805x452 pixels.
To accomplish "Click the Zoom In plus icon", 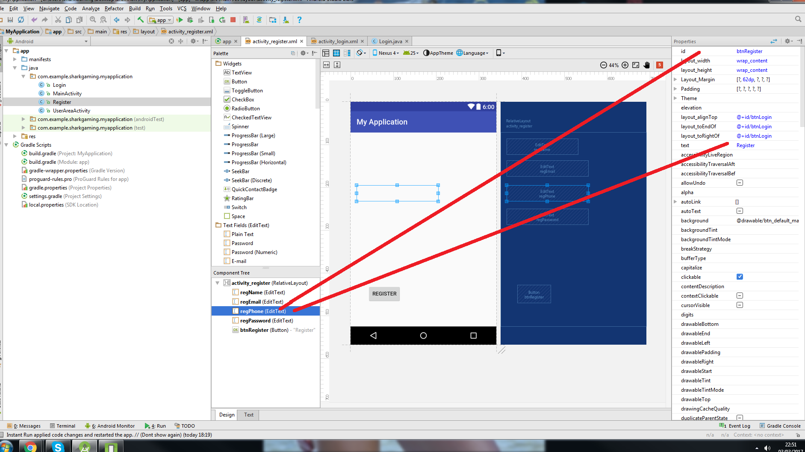I will (625, 65).
